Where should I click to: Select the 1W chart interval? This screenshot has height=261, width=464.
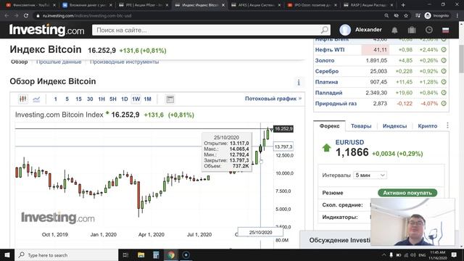(136, 99)
